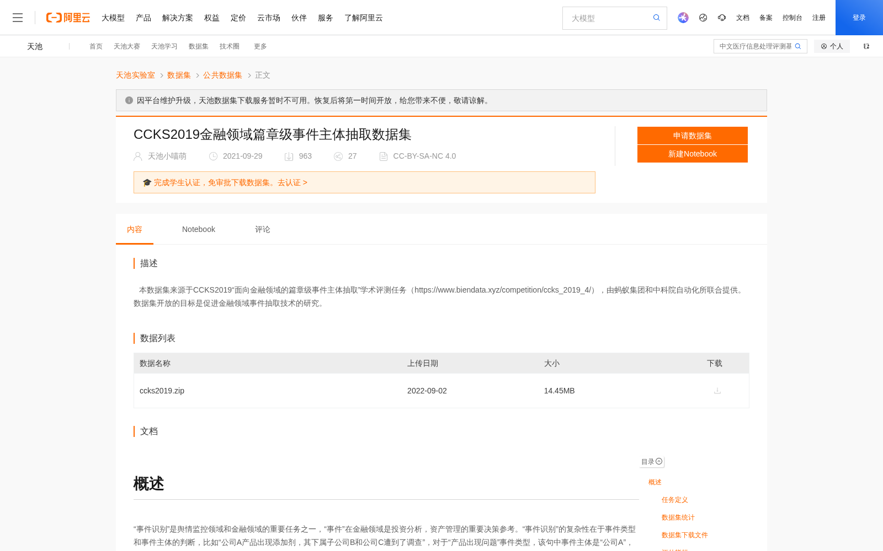Expand the 更多 menu in Tianchi nav
883x551 pixels.
click(x=260, y=46)
